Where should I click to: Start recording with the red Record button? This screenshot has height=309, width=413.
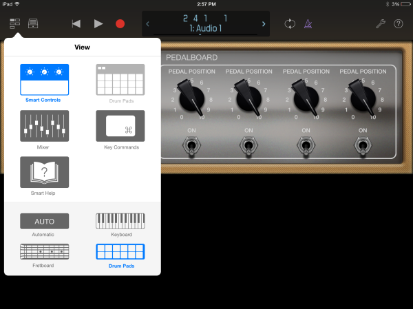tap(120, 23)
